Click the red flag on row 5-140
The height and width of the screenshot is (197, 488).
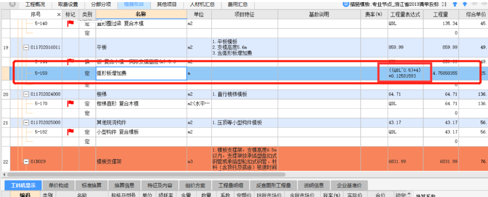(x=71, y=24)
